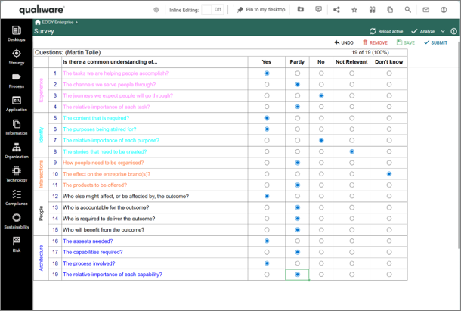This screenshot has width=461, height=311.
Task: Select Yes for question 13
Action: coord(267,207)
